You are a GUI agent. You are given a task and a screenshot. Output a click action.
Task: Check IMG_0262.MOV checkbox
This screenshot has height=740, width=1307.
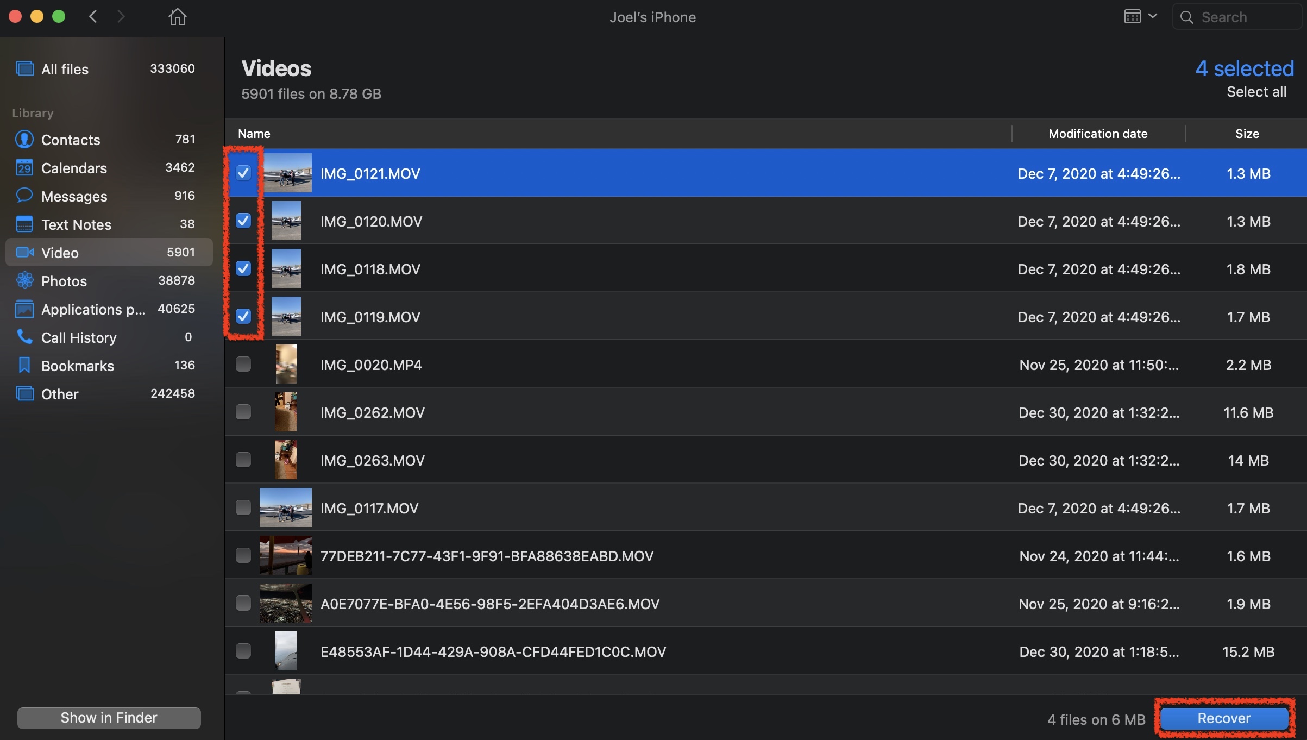pyautogui.click(x=243, y=412)
